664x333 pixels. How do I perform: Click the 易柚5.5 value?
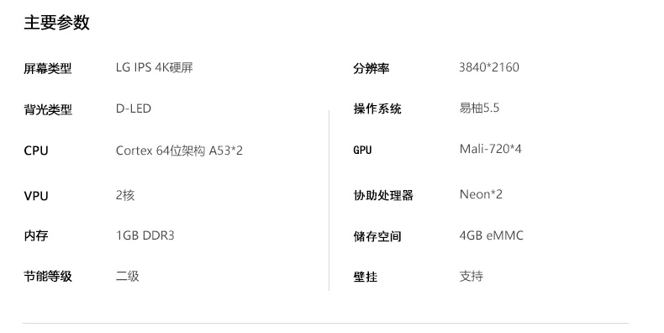pos(479,108)
